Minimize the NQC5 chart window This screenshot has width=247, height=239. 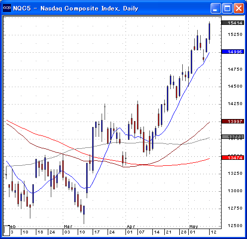[216, 8]
